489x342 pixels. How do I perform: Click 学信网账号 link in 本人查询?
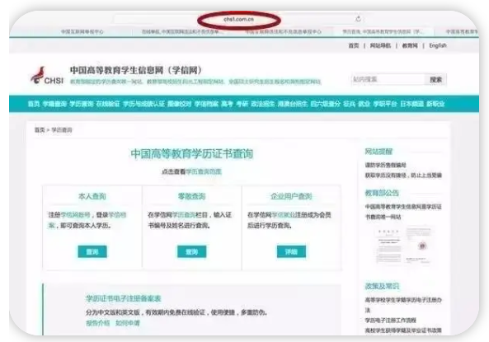coord(76,215)
